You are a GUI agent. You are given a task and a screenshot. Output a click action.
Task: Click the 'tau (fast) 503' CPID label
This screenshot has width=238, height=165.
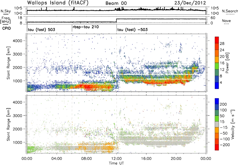tap(41, 29)
